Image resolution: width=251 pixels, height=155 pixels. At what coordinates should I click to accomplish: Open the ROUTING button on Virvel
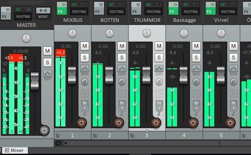[x=228, y=11]
